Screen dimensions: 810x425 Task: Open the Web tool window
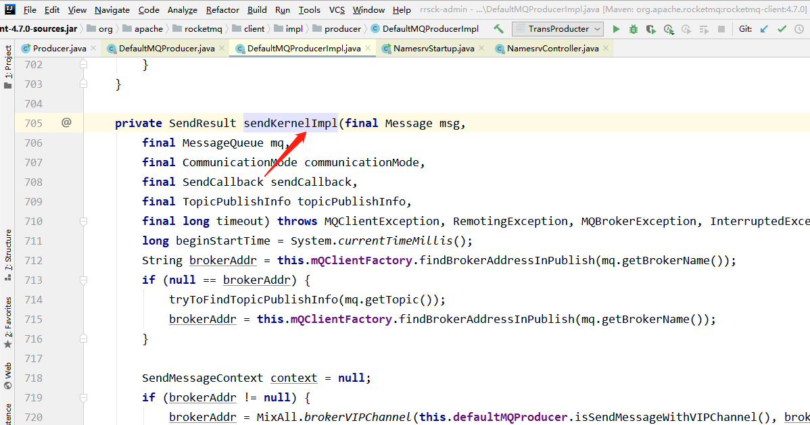tap(7, 376)
